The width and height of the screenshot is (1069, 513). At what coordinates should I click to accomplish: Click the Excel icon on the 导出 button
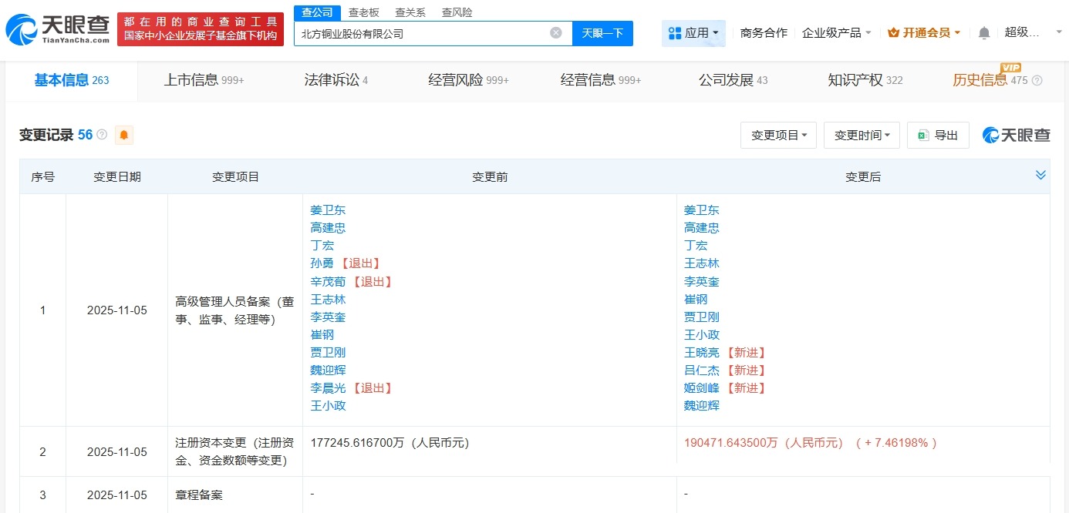tap(923, 134)
